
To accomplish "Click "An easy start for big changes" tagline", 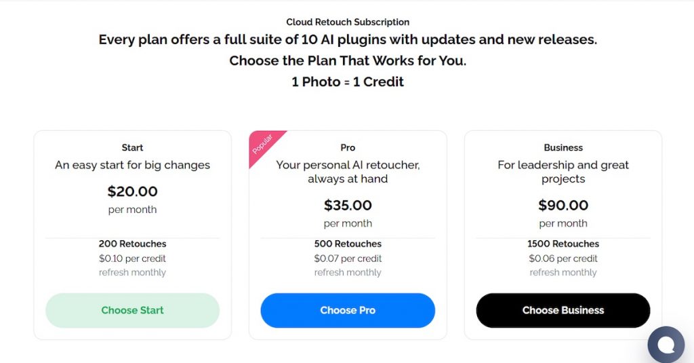I will click(132, 165).
